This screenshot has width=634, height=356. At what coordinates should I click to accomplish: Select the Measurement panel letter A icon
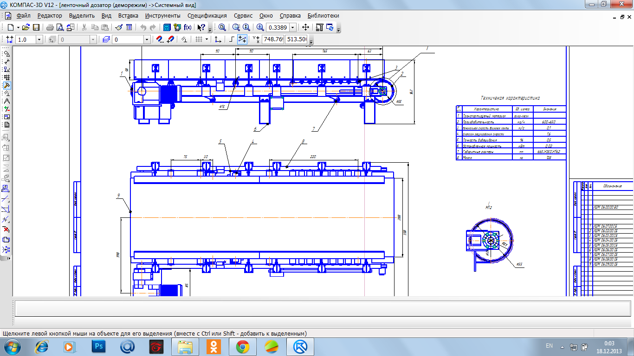(7, 101)
